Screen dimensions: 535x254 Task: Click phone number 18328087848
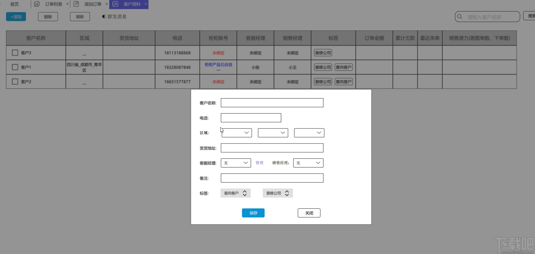point(177,67)
